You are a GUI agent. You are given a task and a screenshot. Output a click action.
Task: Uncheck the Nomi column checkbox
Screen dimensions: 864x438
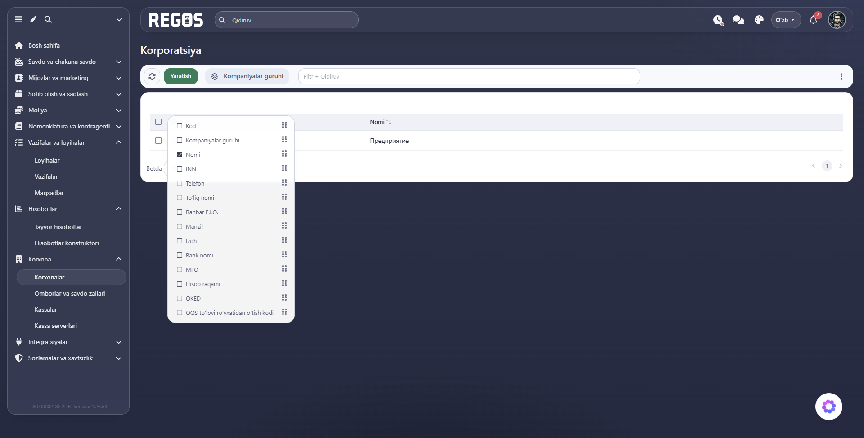click(180, 155)
